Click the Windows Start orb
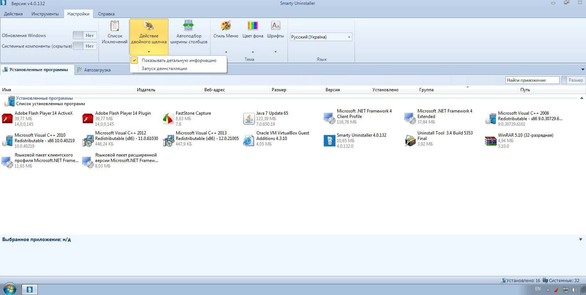The height and width of the screenshot is (295, 586). point(10,289)
